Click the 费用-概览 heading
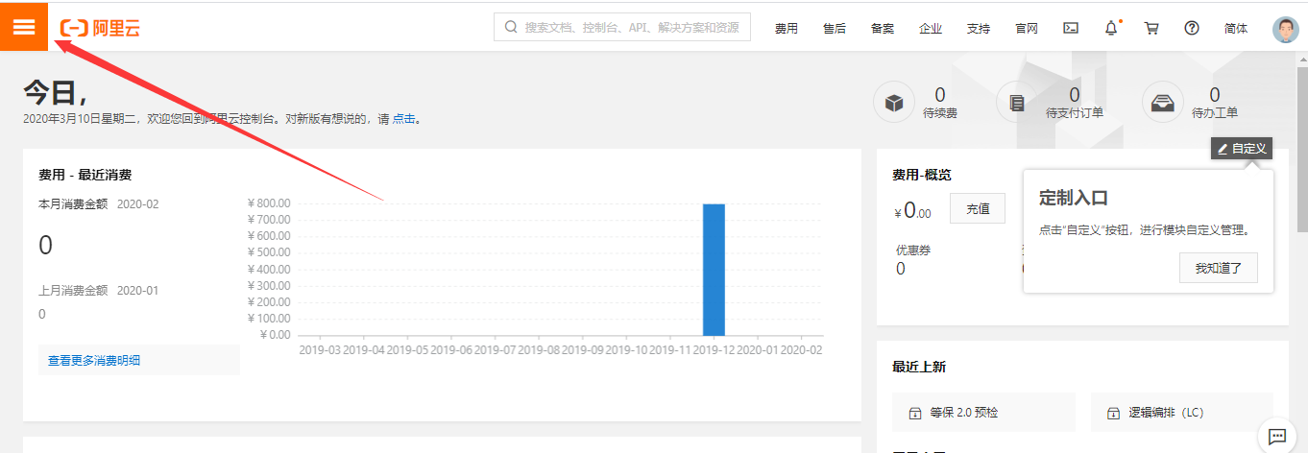 point(922,175)
